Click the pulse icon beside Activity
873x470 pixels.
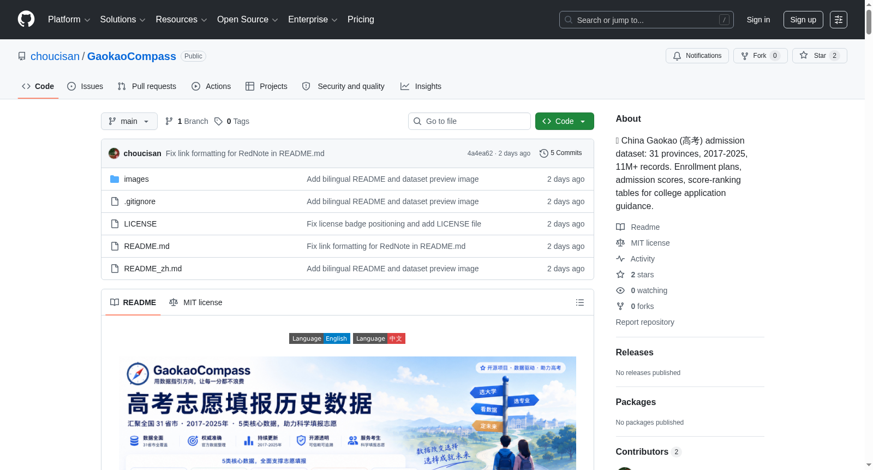pyautogui.click(x=620, y=259)
